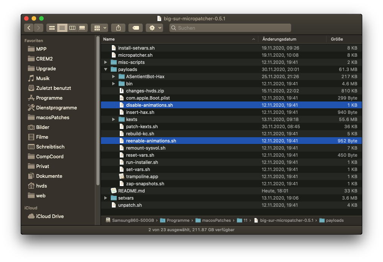This screenshot has height=262, width=383.
Task: Click the edit tags button
Action: pos(136,28)
